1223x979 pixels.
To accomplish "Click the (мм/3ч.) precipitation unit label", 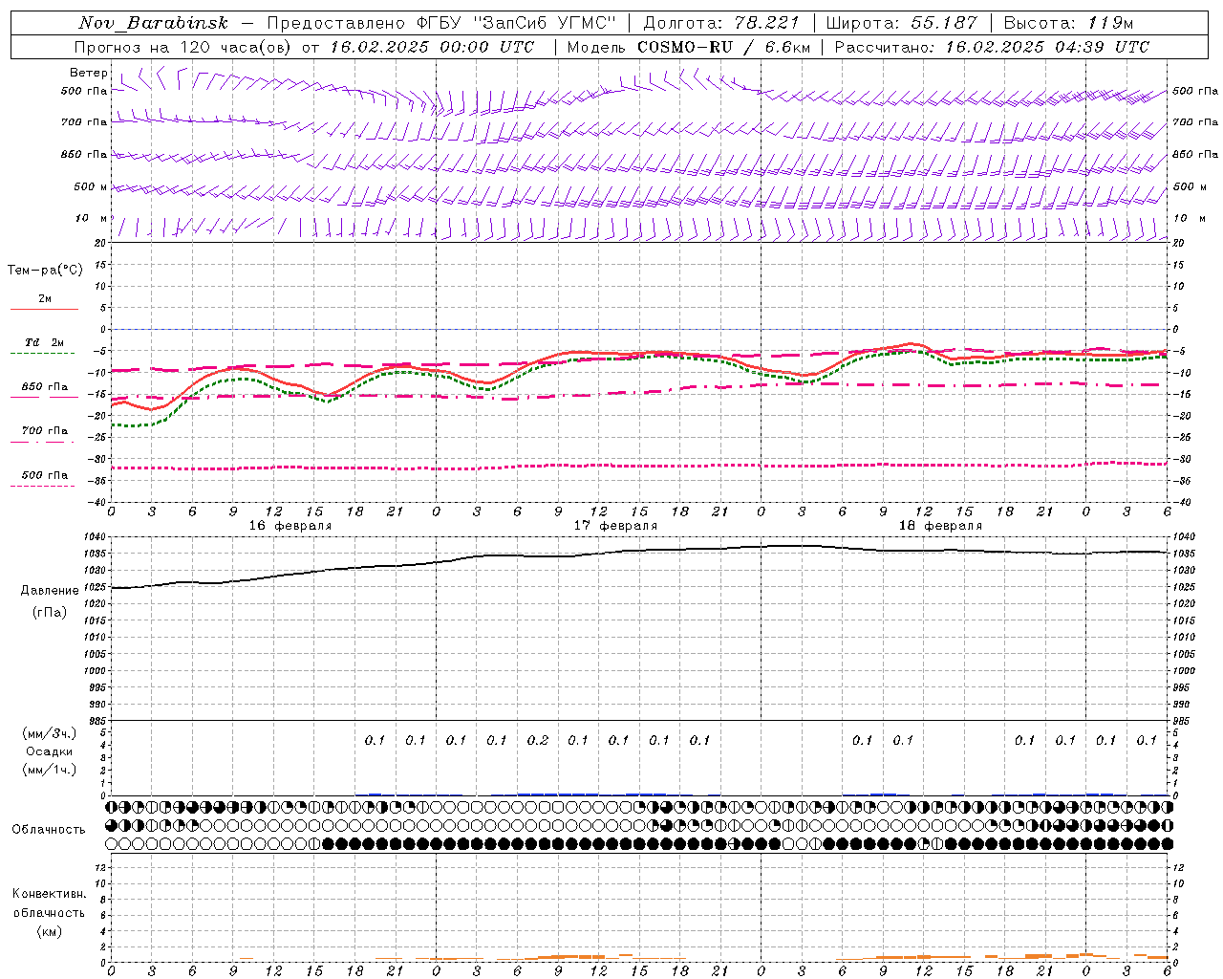I will click(50, 733).
